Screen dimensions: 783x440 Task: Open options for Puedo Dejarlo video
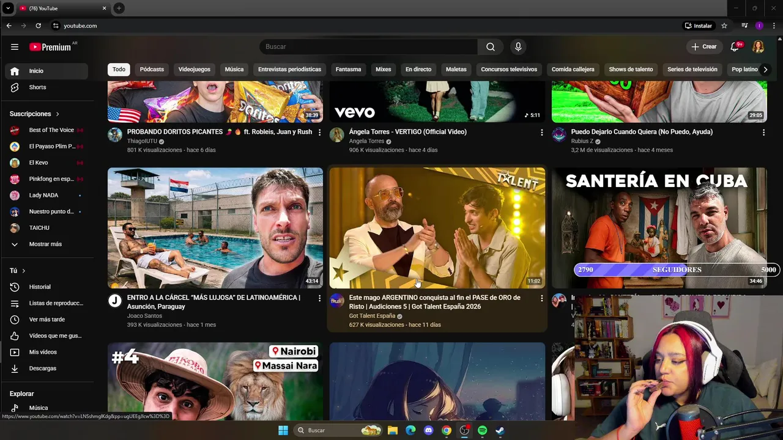(763, 133)
